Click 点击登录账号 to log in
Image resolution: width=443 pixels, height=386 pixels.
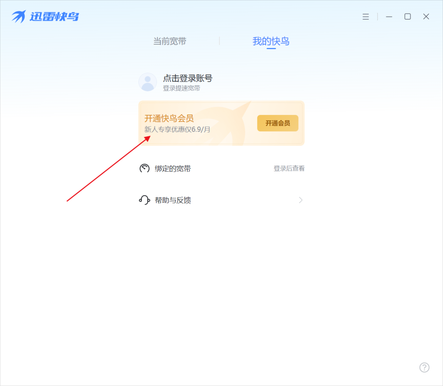click(188, 78)
